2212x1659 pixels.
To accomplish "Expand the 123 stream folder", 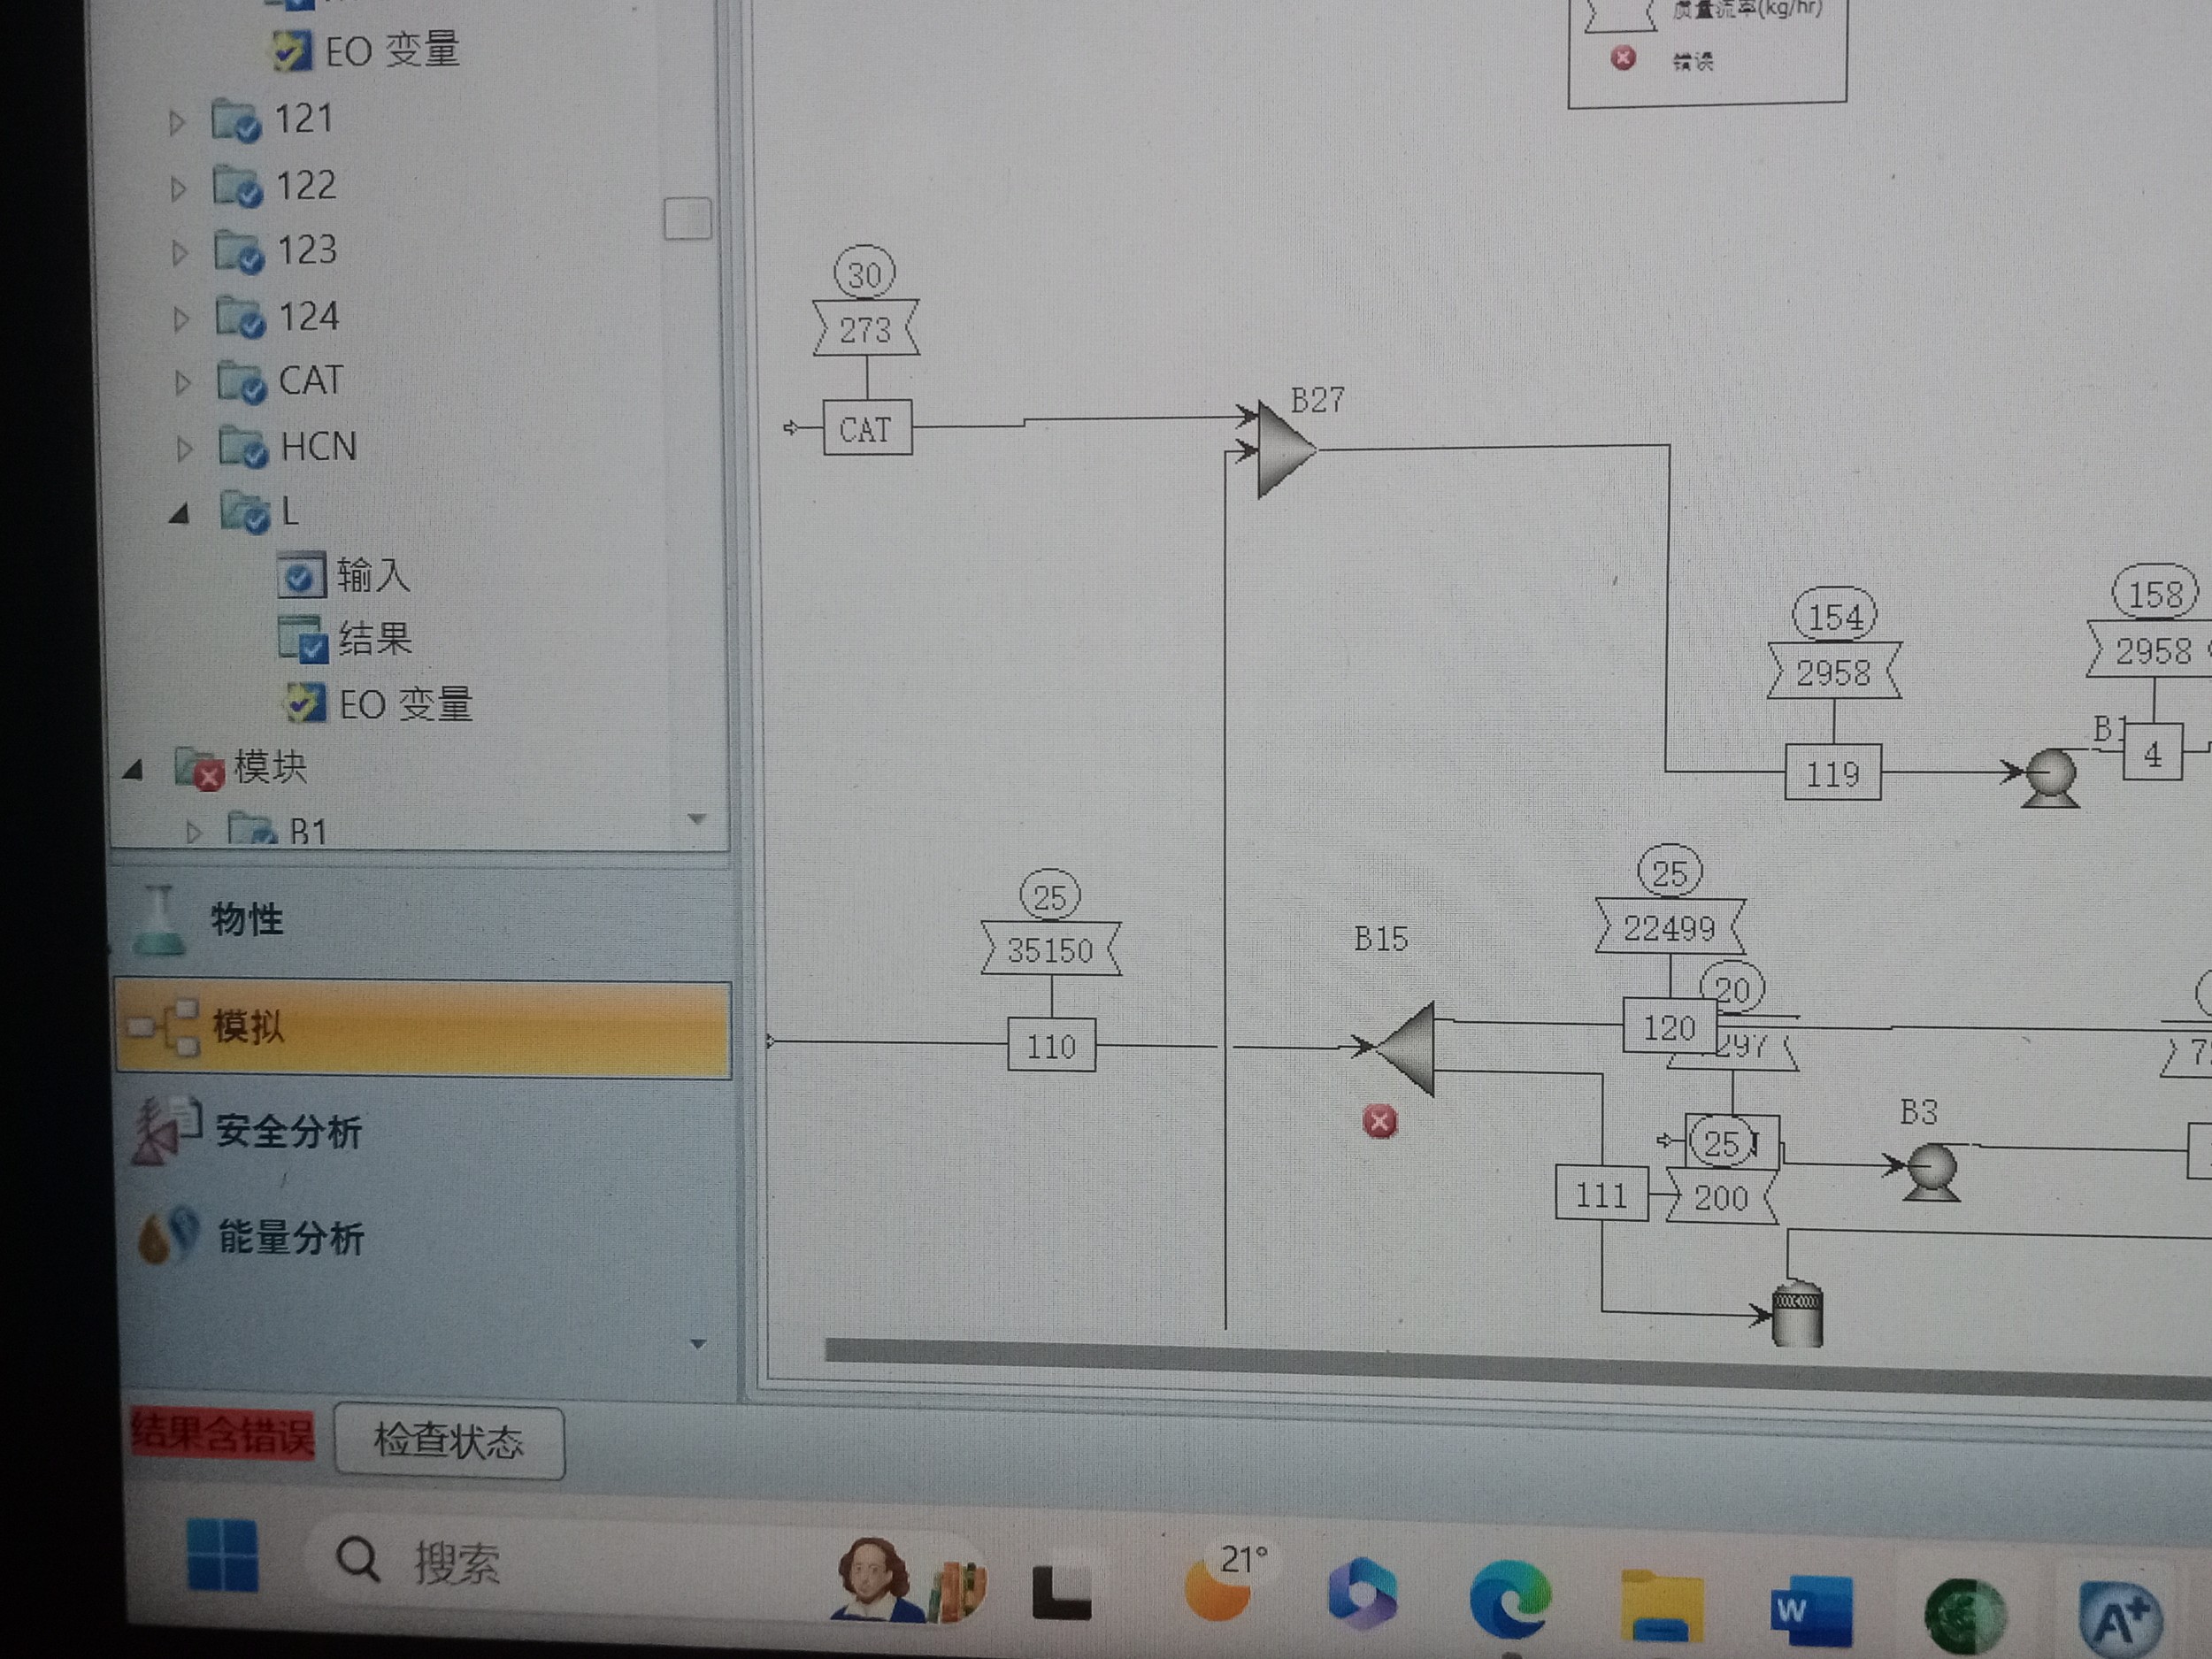I will click(x=179, y=253).
